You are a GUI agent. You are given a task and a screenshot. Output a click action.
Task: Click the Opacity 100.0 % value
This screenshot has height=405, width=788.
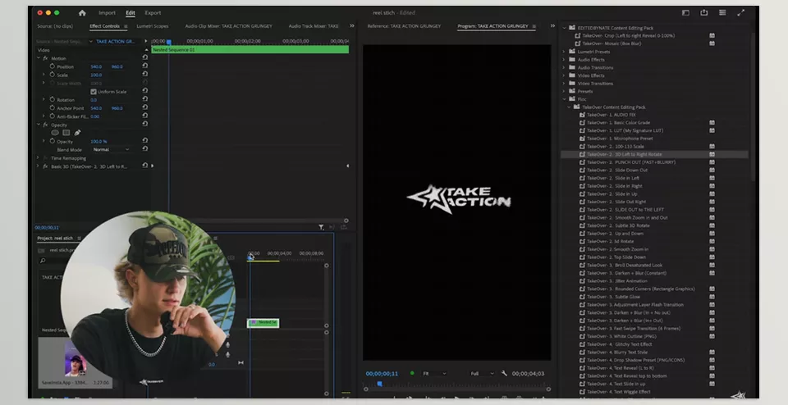pyautogui.click(x=98, y=142)
